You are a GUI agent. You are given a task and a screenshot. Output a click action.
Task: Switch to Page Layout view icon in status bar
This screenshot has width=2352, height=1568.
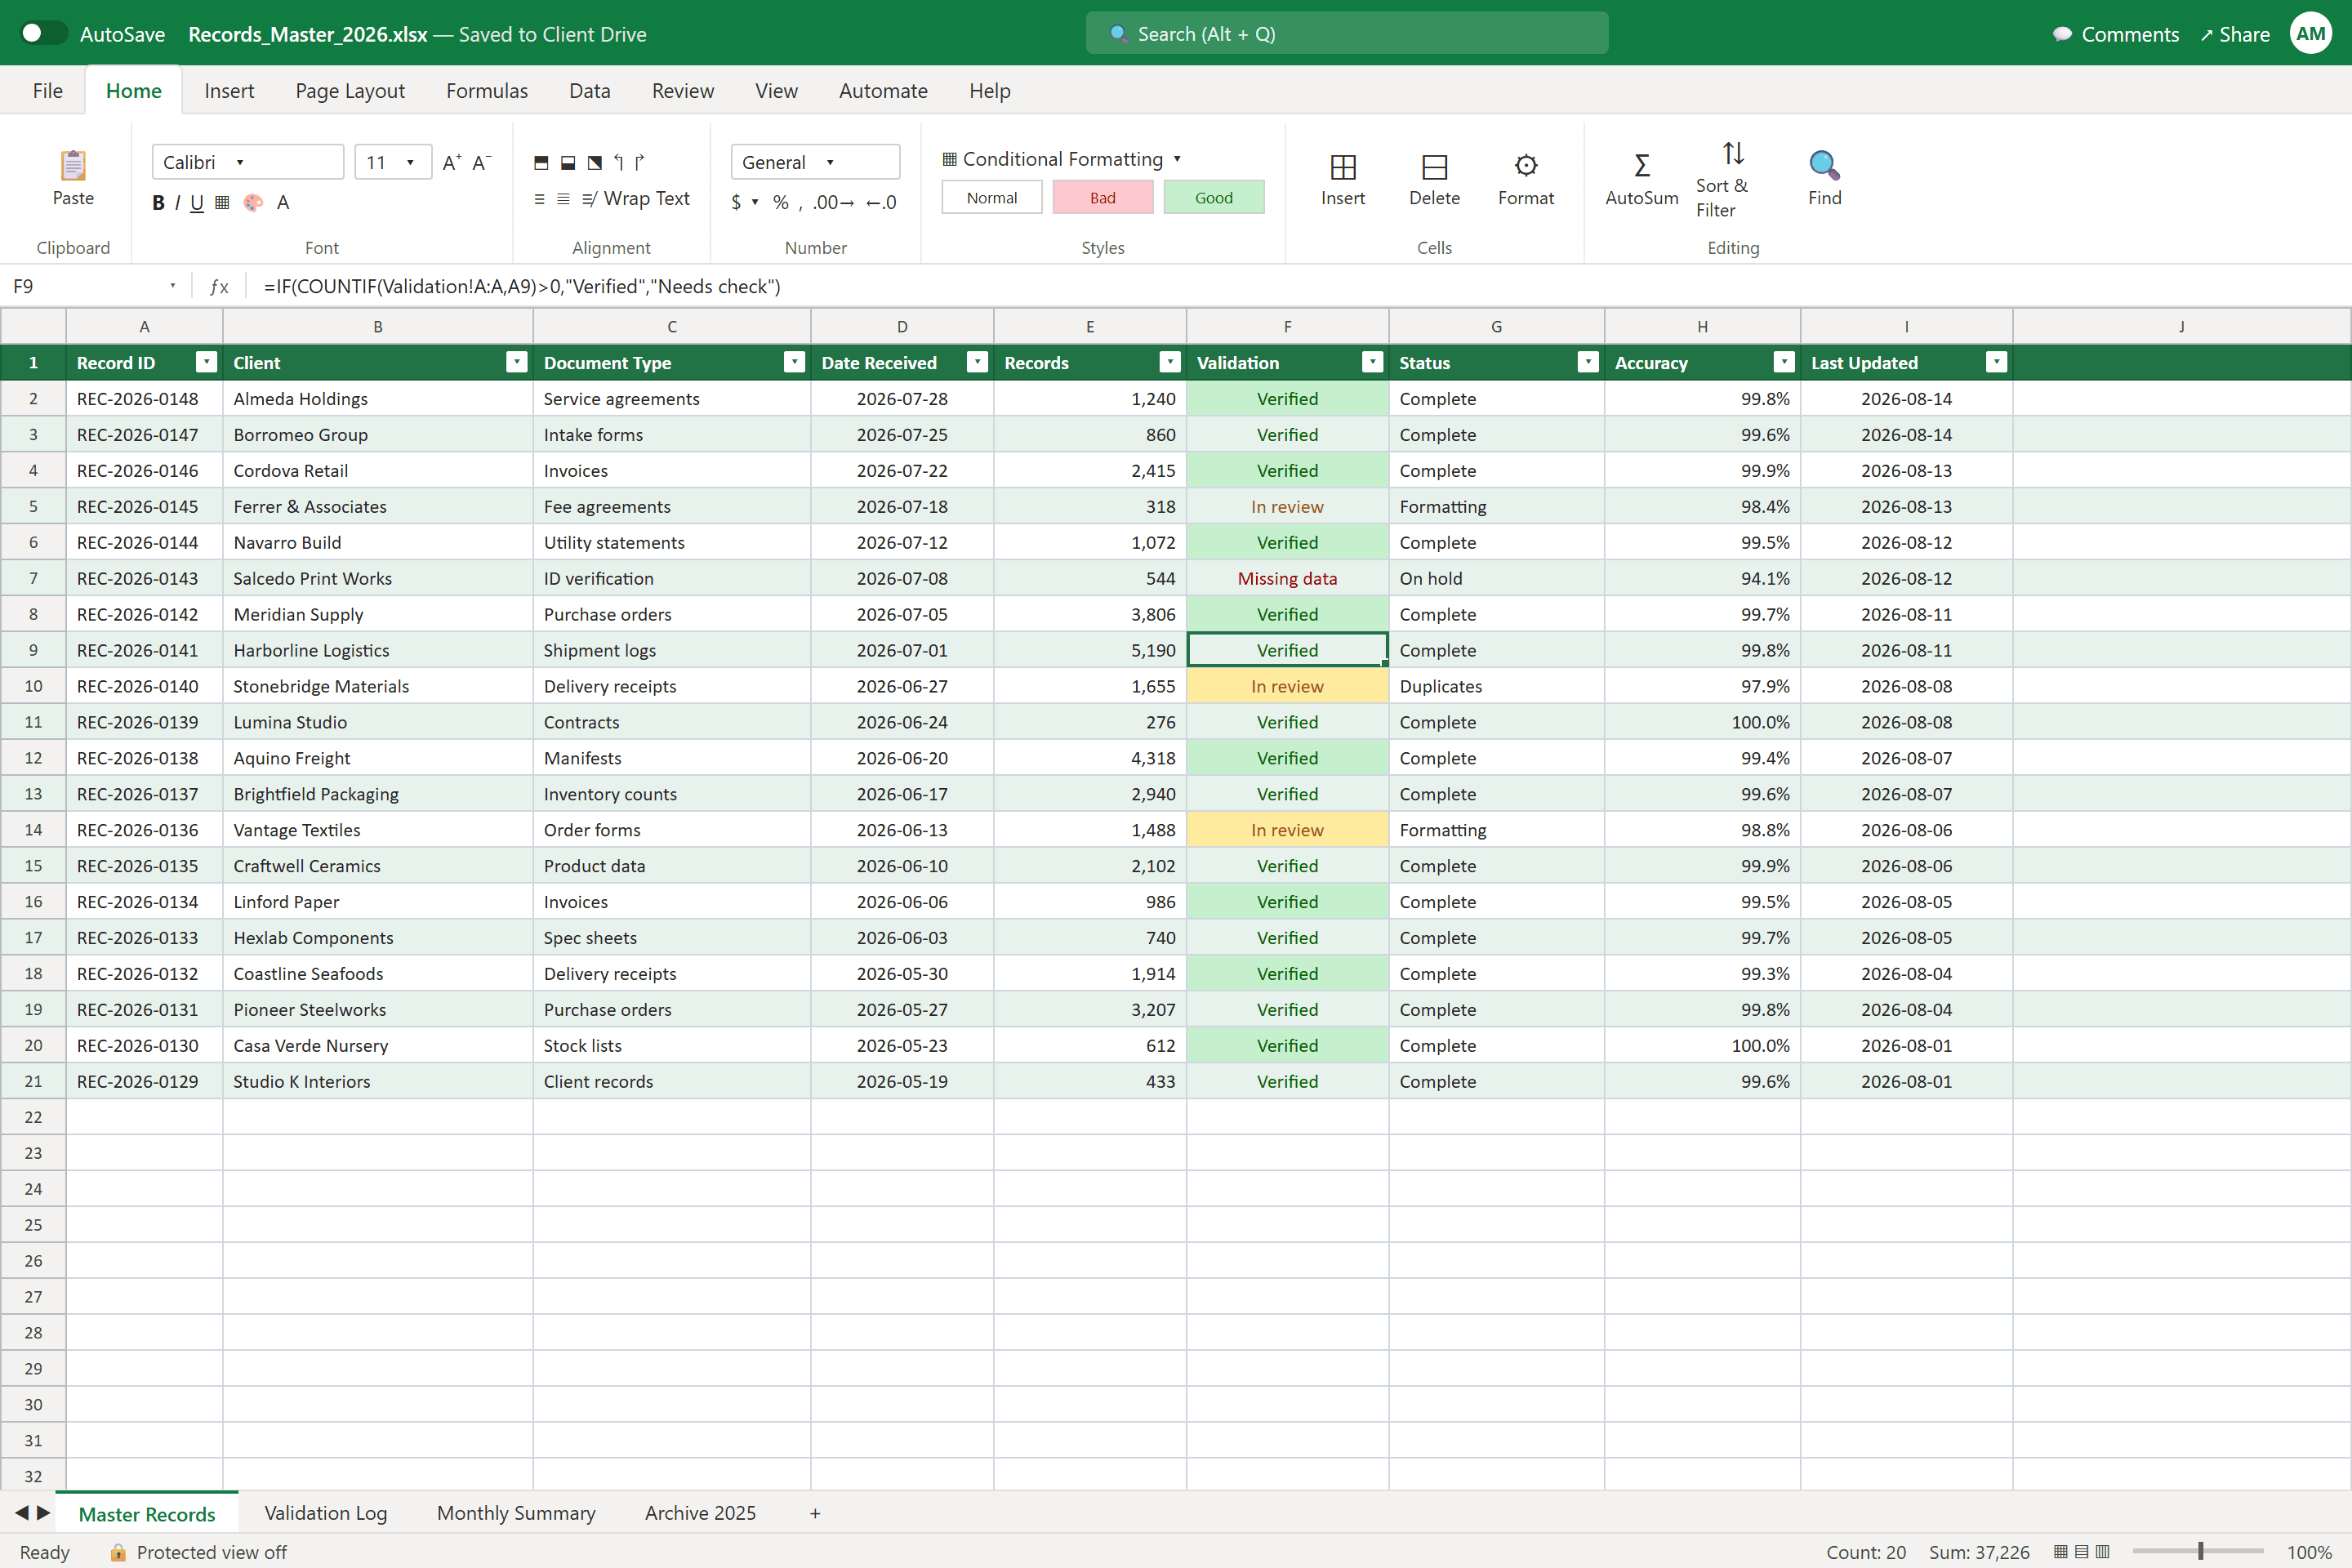(2082, 1551)
